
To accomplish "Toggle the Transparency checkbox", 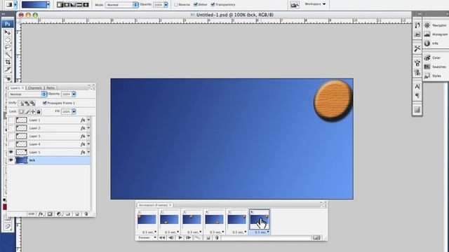I will pyautogui.click(x=213, y=5).
